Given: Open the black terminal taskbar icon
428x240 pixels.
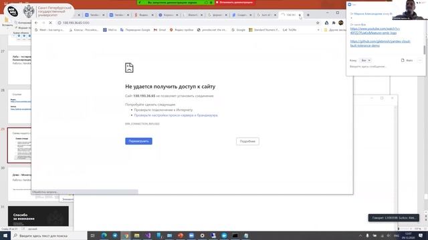Looking at the screenshot, I should pyautogui.click(x=235, y=235).
